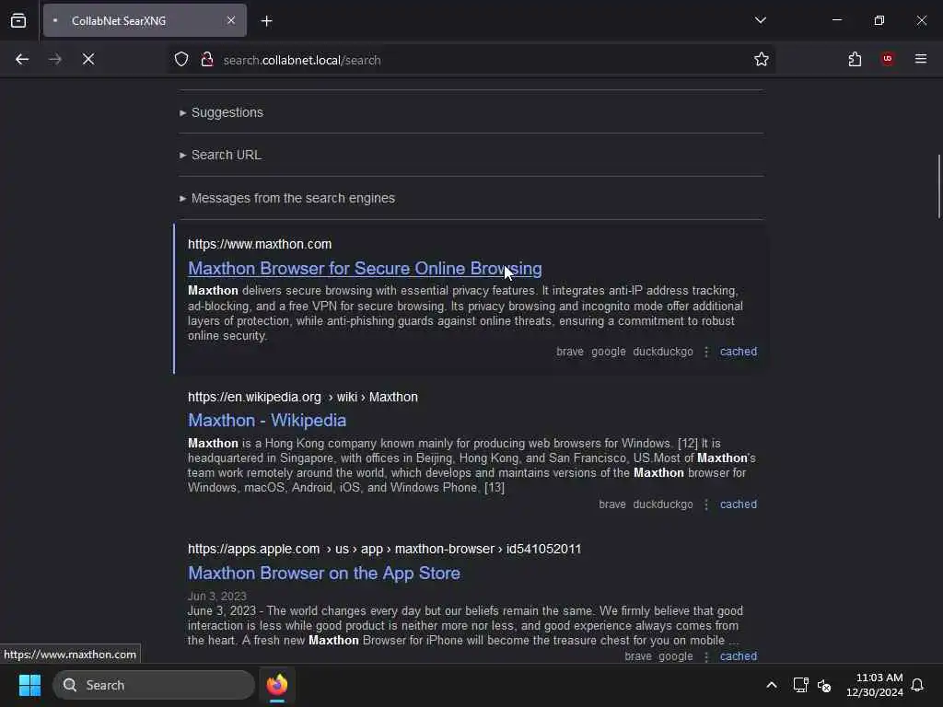Click 'google' label on App Store result

coord(675,656)
